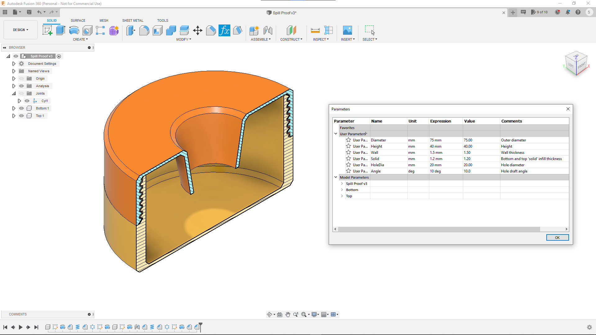The width and height of the screenshot is (596, 335).
Task: Click the Joint tool in Assemble
Action: [268, 30]
